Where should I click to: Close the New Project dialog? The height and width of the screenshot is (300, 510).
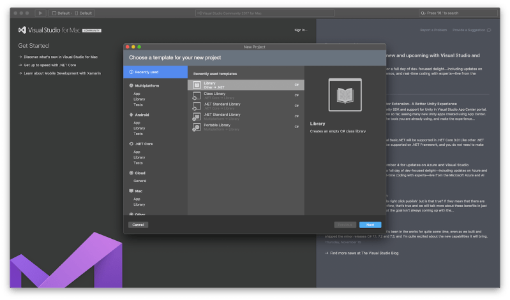128,47
